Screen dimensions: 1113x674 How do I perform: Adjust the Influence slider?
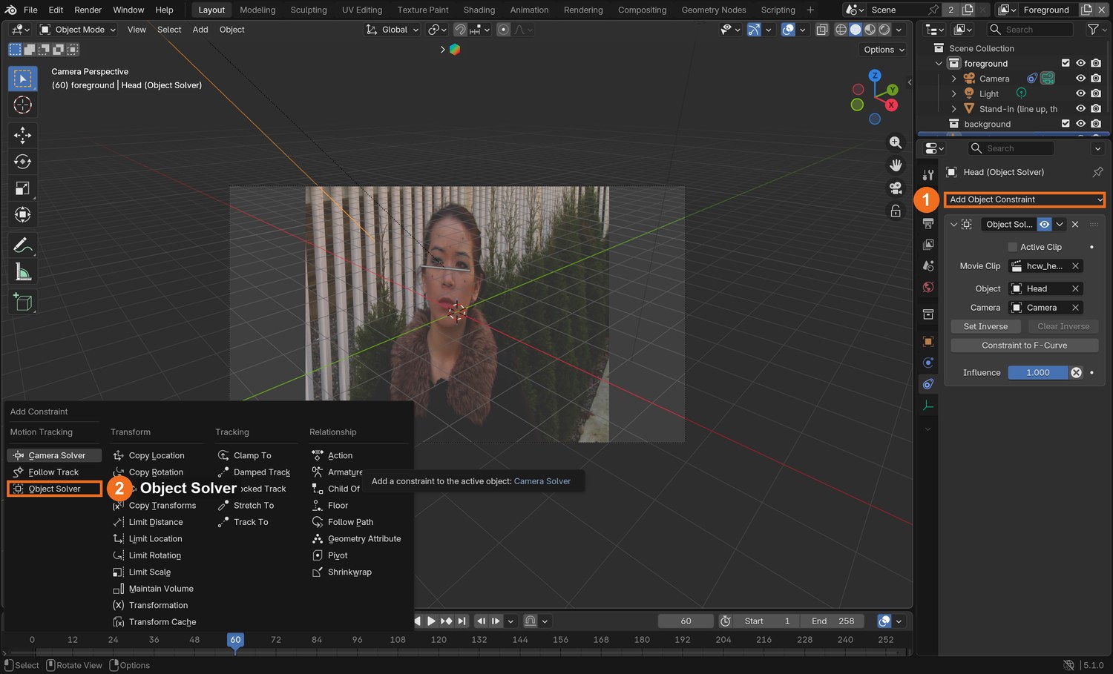tap(1037, 372)
